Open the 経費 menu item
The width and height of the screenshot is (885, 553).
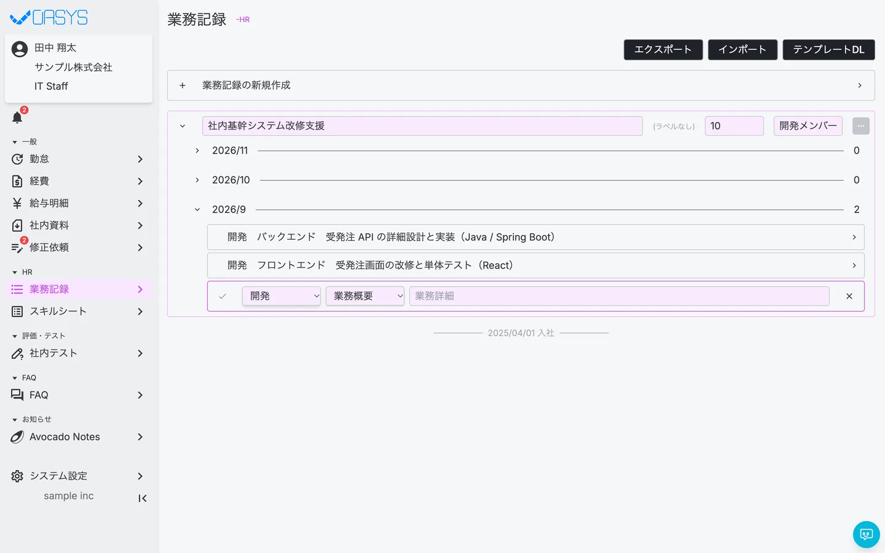(79, 181)
